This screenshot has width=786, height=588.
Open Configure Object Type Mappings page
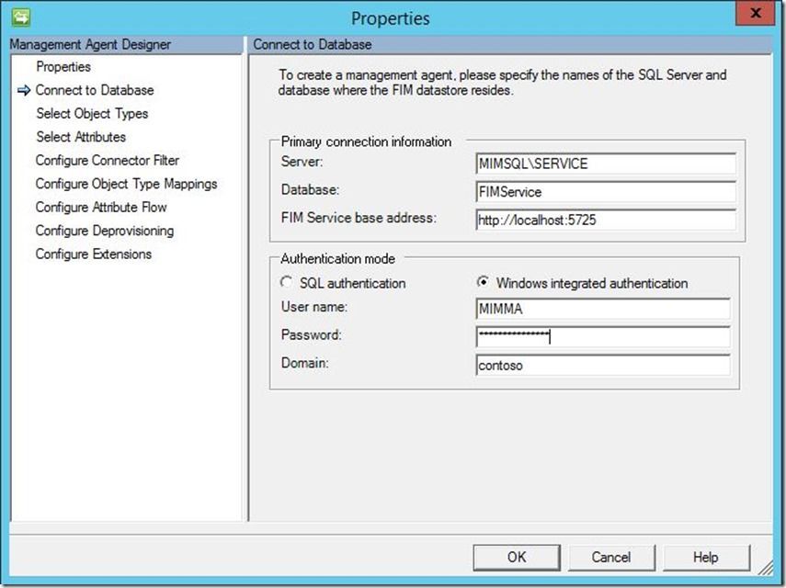coord(126,184)
